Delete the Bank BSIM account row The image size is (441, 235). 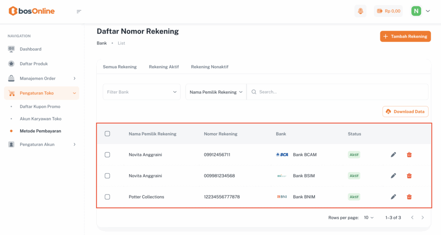coord(409,176)
